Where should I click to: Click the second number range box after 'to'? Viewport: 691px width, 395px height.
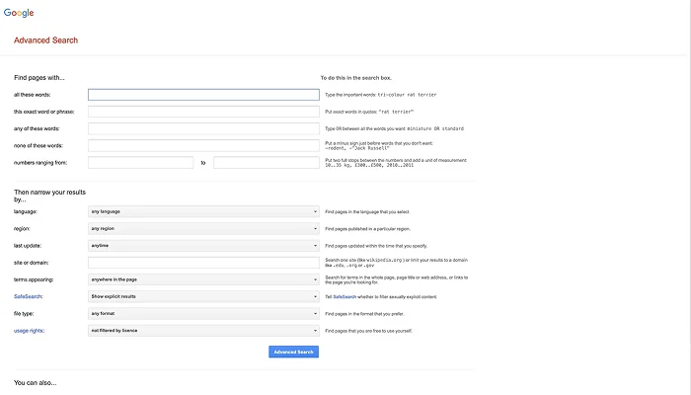[x=266, y=162]
